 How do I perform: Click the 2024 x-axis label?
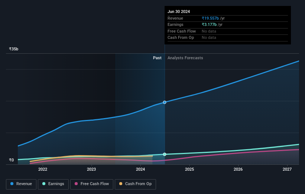[x=140, y=170]
